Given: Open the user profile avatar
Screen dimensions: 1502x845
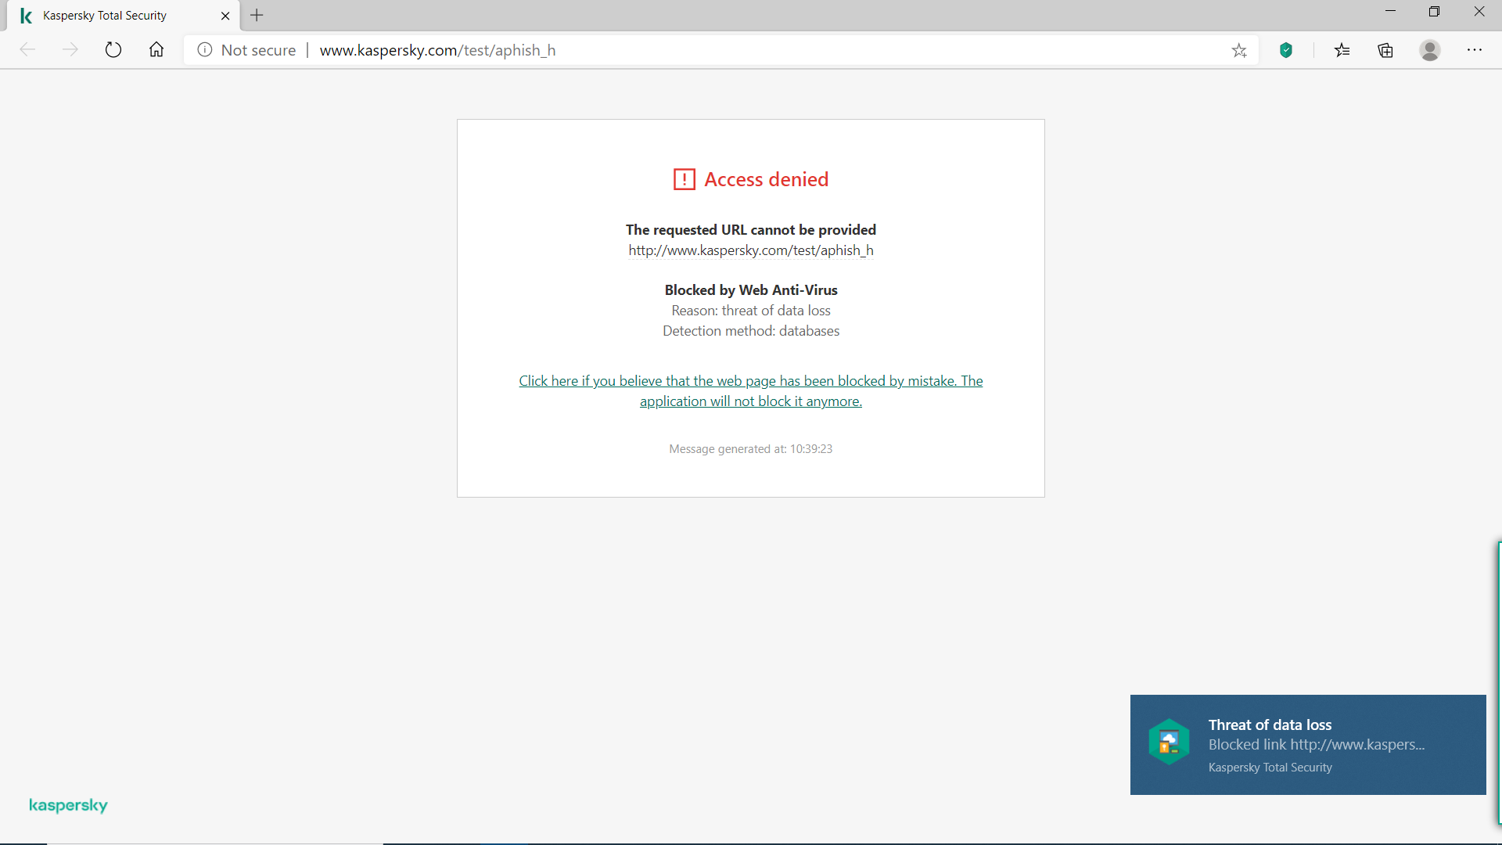Looking at the screenshot, I should 1430,51.
